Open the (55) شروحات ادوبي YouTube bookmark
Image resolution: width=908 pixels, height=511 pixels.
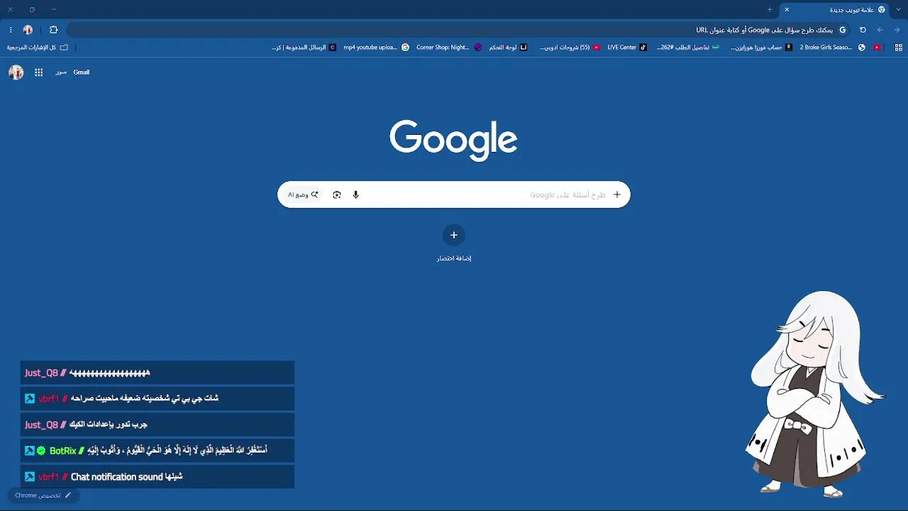(x=570, y=48)
